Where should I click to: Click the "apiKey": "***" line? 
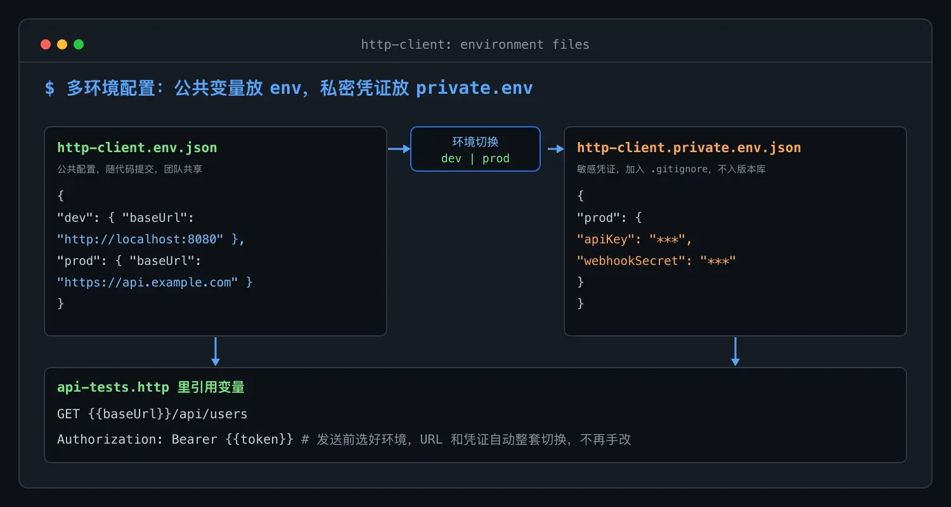(635, 239)
